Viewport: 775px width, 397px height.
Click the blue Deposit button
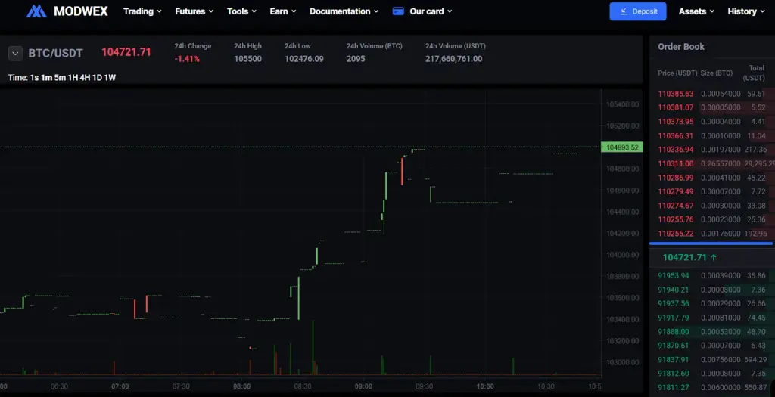(x=637, y=11)
